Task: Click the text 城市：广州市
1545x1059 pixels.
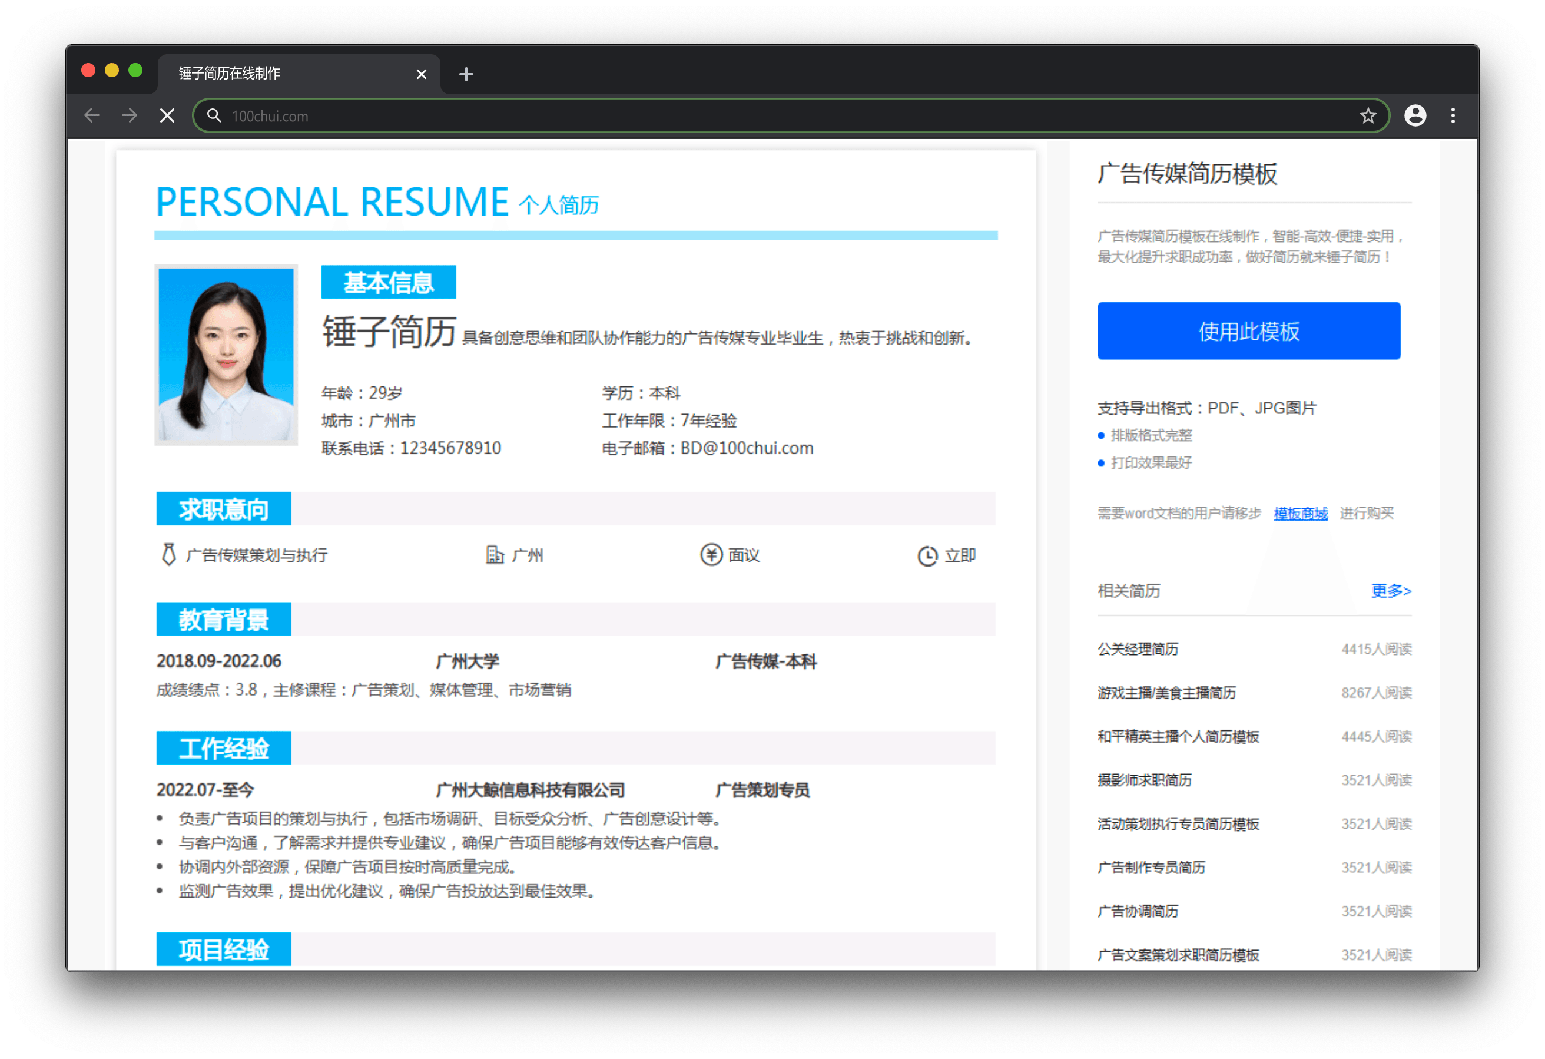Action: (x=369, y=421)
